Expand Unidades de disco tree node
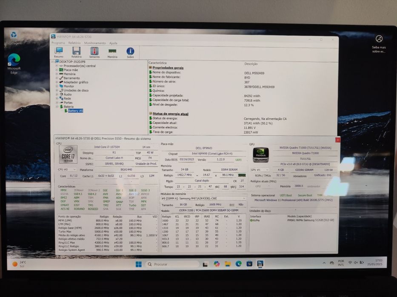This screenshot has width=397, height=297. (57, 90)
